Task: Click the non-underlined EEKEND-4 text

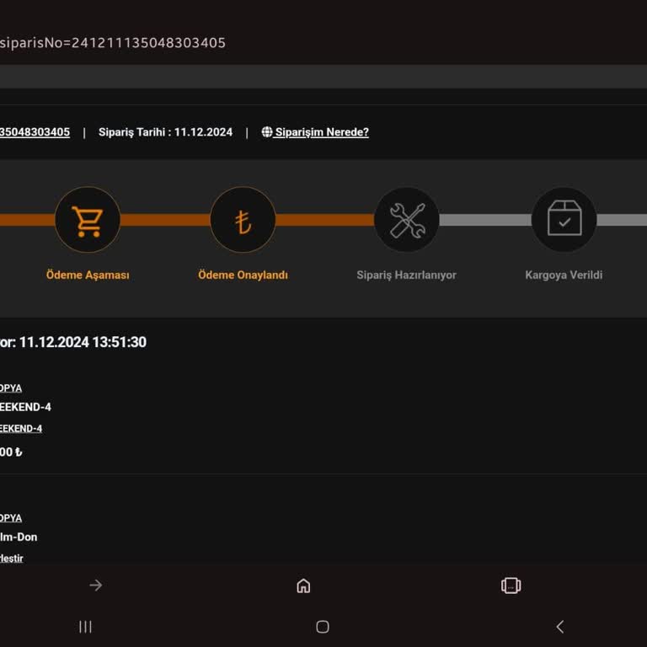Action: pyautogui.click(x=25, y=407)
